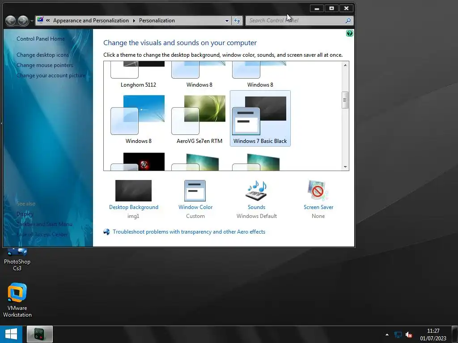Open the Desktop Background icon

[133, 190]
